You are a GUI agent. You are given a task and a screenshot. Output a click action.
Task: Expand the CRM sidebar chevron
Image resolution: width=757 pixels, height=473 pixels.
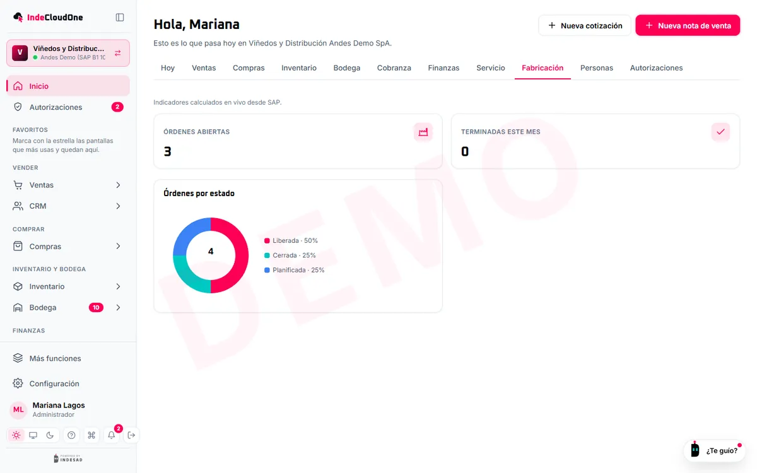point(118,206)
